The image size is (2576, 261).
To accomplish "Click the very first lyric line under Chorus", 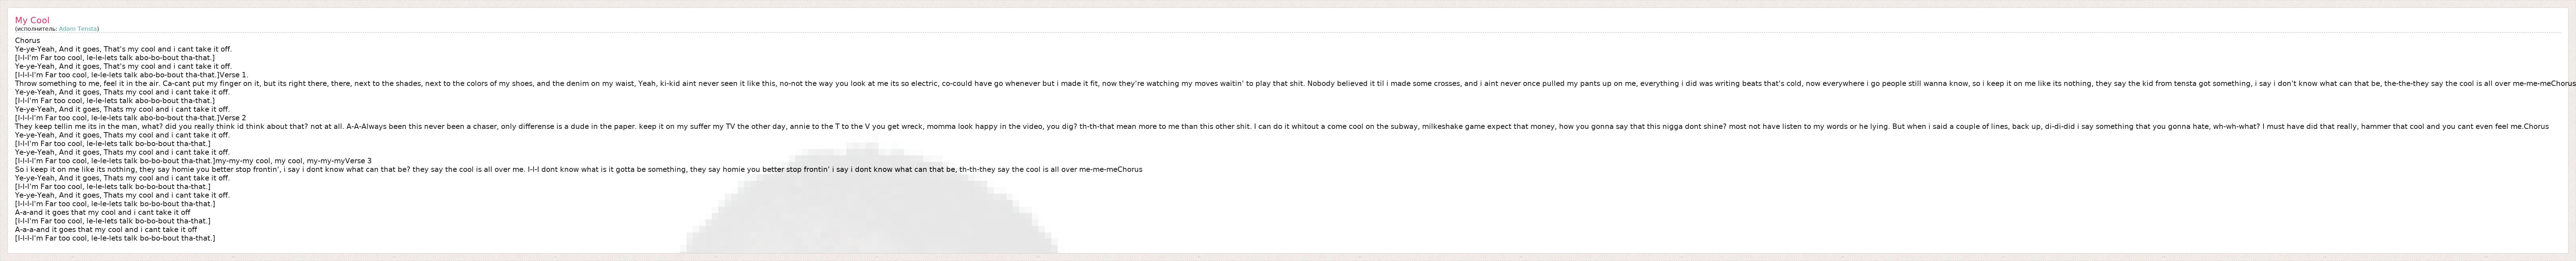I will pyautogui.click(x=123, y=49).
